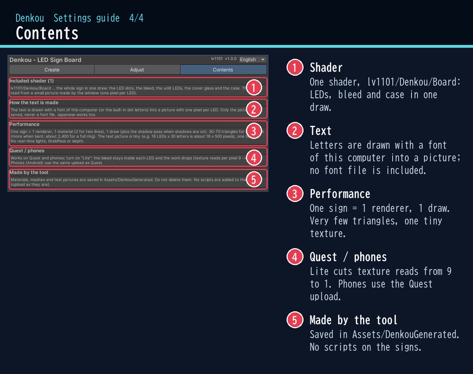The height and width of the screenshot is (374, 473).
Task: Open the English language dropdown
Action: pyautogui.click(x=252, y=60)
